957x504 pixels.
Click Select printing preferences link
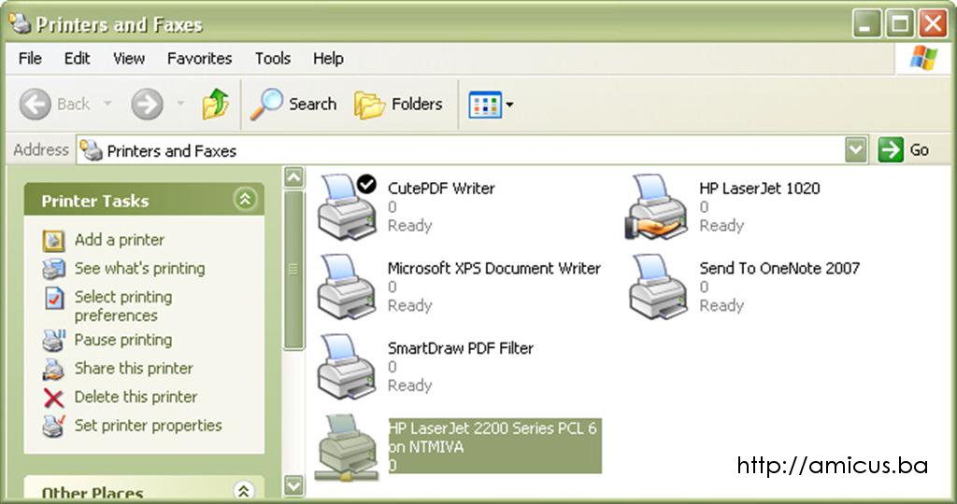(123, 306)
